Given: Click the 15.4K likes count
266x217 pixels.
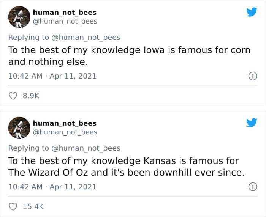Looking at the screenshot, I should (33, 207).
